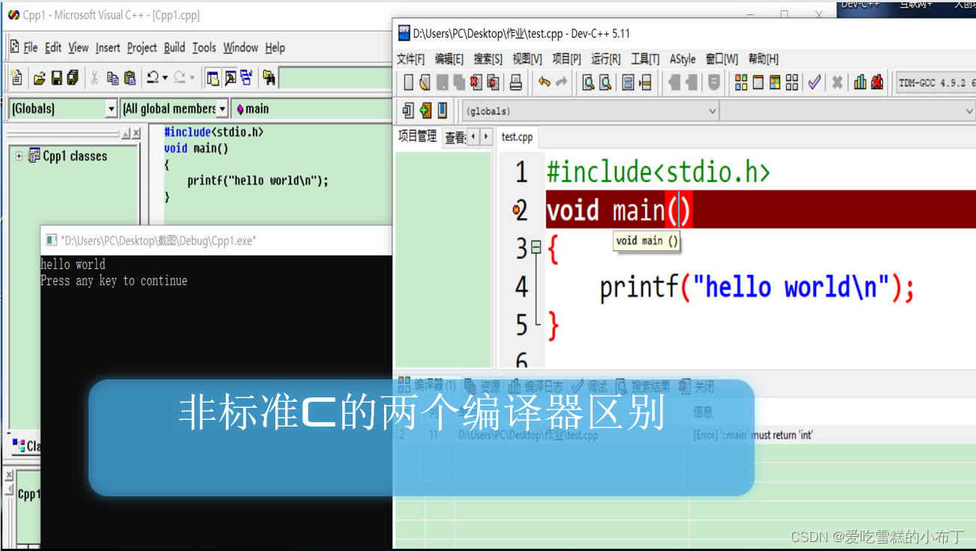Image resolution: width=976 pixels, height=551 pixels.
Task: Toggle the Workspace pane button in Visual C++
Action: click(x=212, y=78)
